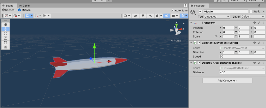Select the Rotate tool

pyautogui.click(x=5, y=34)
